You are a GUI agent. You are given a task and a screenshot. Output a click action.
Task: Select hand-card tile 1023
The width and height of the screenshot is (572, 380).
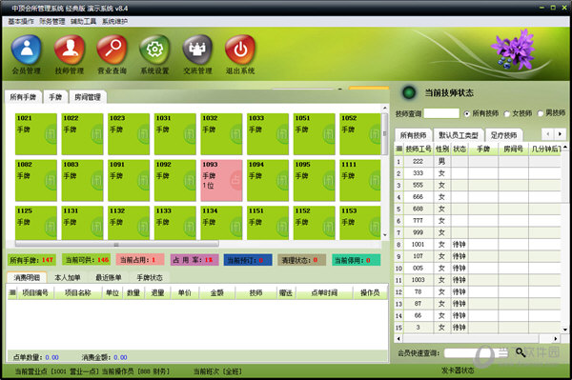(129, 134)
